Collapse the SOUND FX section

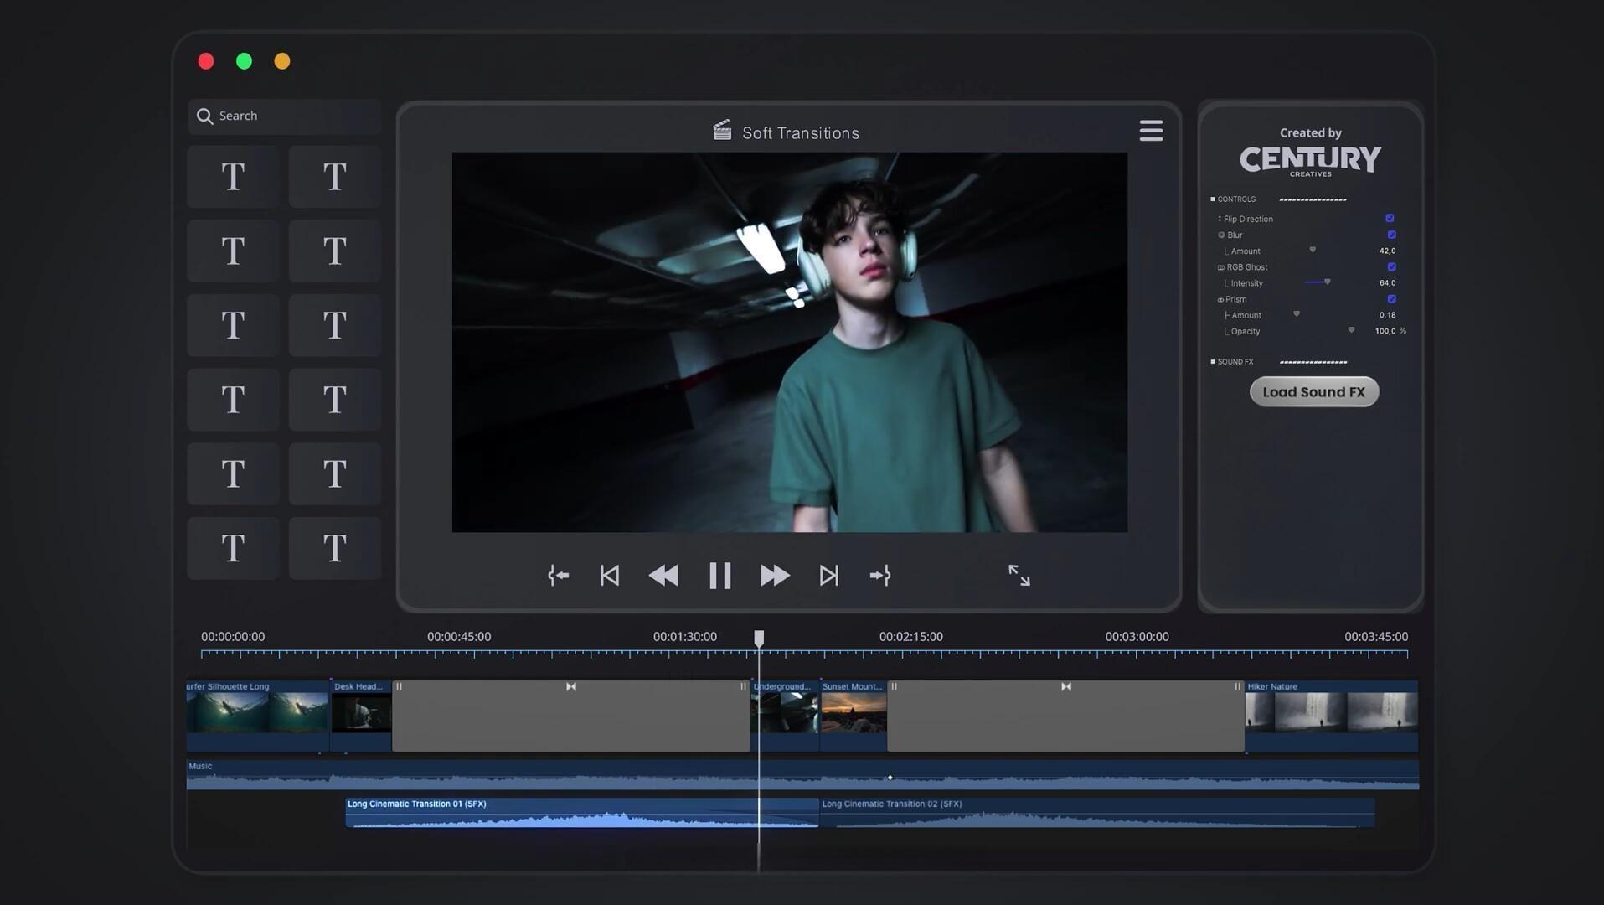[1212, 362]
